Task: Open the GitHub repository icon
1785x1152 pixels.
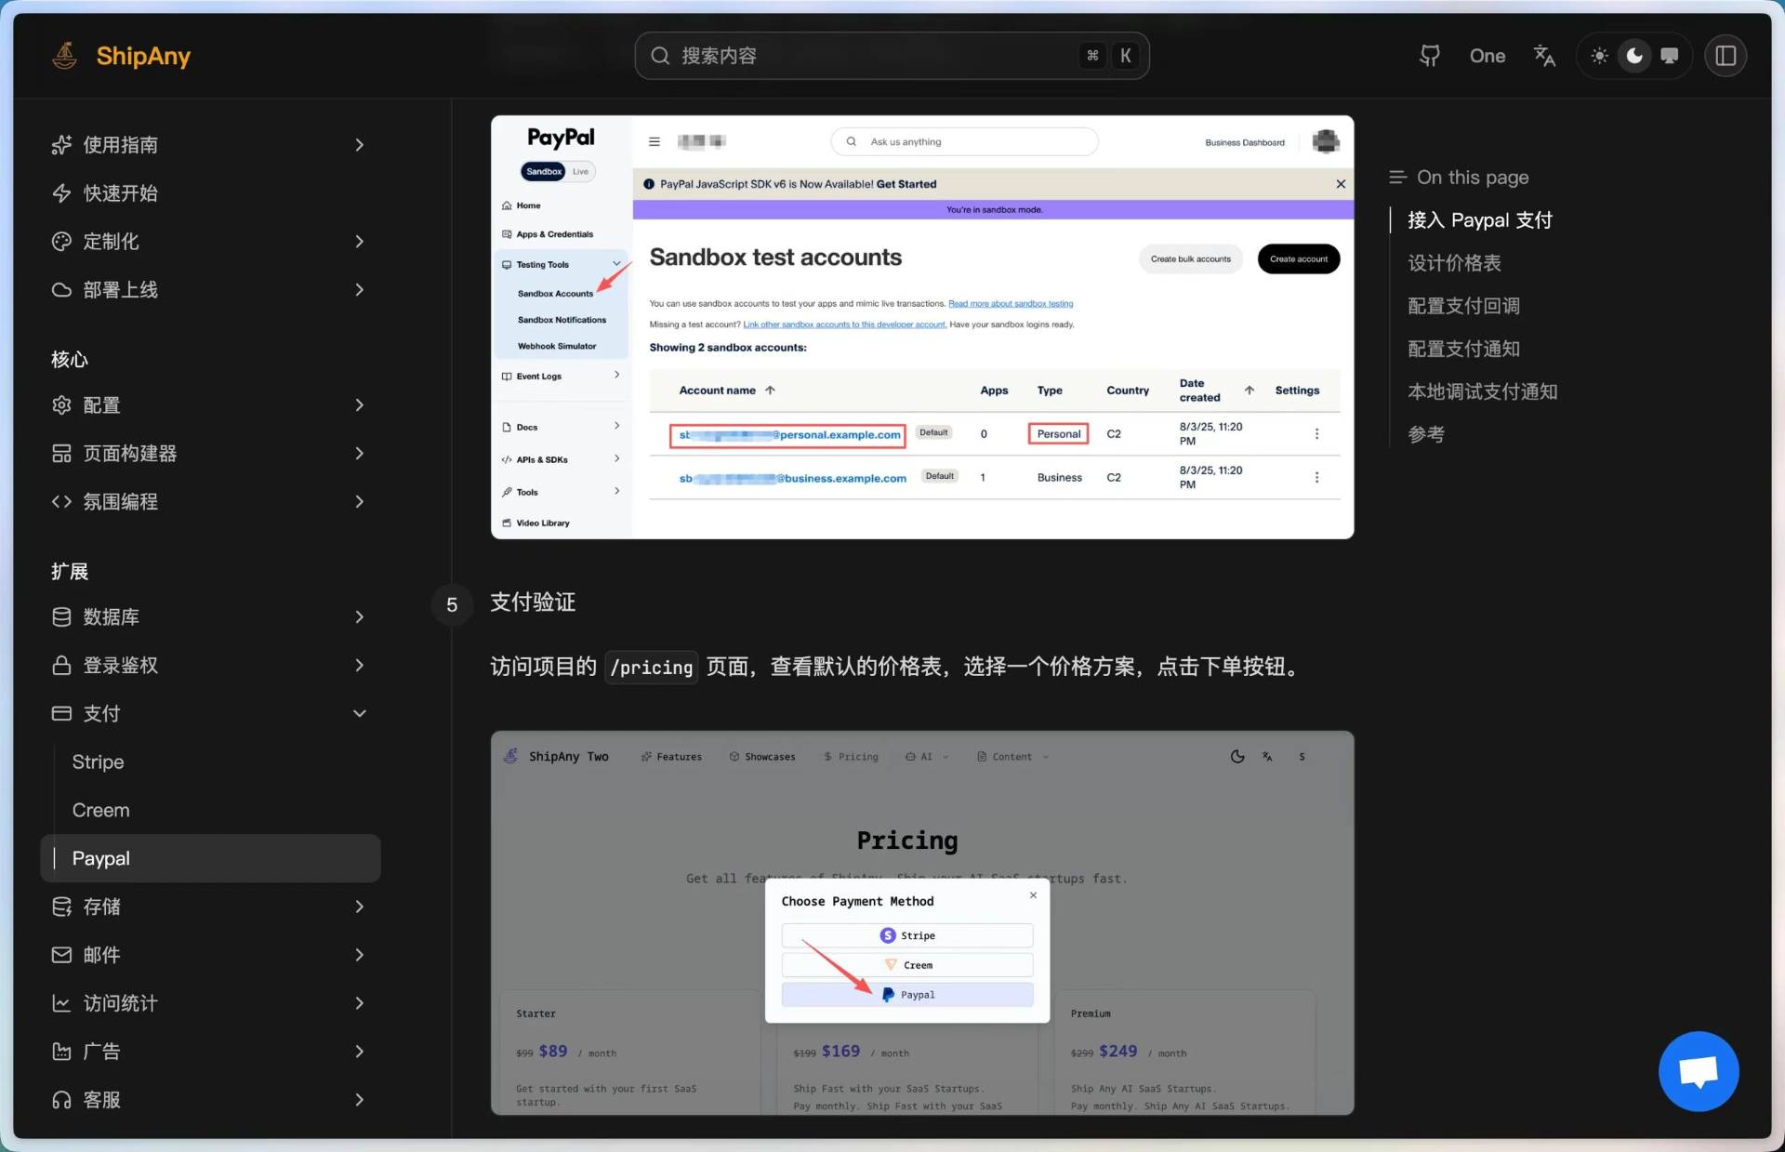Action: (x=1430, y=56)
